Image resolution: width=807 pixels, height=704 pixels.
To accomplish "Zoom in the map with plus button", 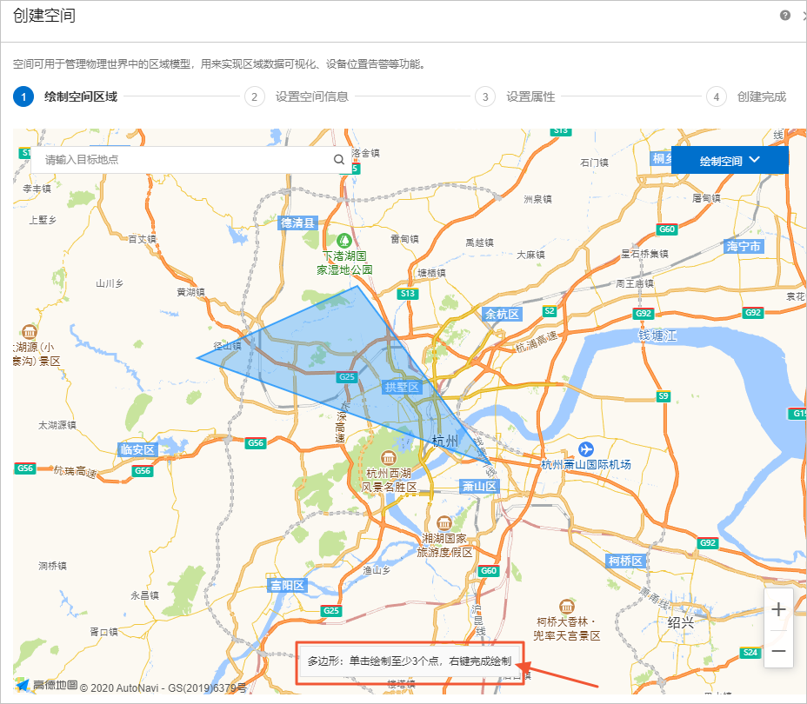I will [x=778, y=609].
